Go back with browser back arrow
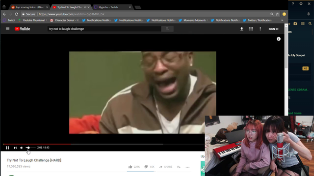 pos(4,14)
